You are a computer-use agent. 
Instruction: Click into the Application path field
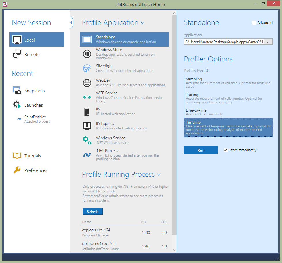point(224,42)
